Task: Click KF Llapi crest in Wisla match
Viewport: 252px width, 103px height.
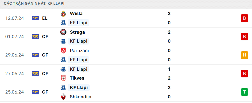Action: (63, 23)
